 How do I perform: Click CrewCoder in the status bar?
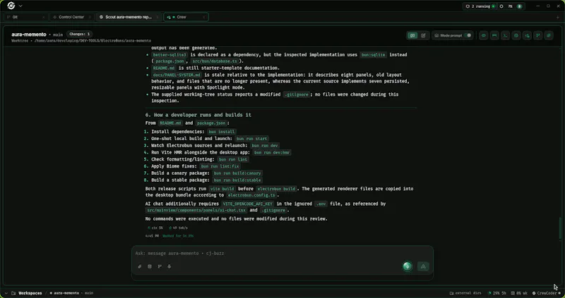pos(547,293)
